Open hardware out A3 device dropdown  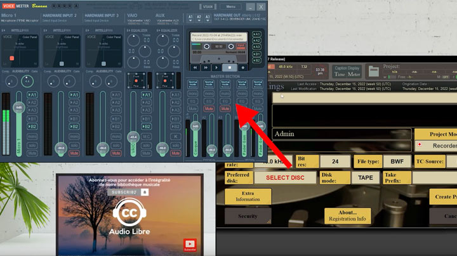pyautogui.click(x=208, y=18)
